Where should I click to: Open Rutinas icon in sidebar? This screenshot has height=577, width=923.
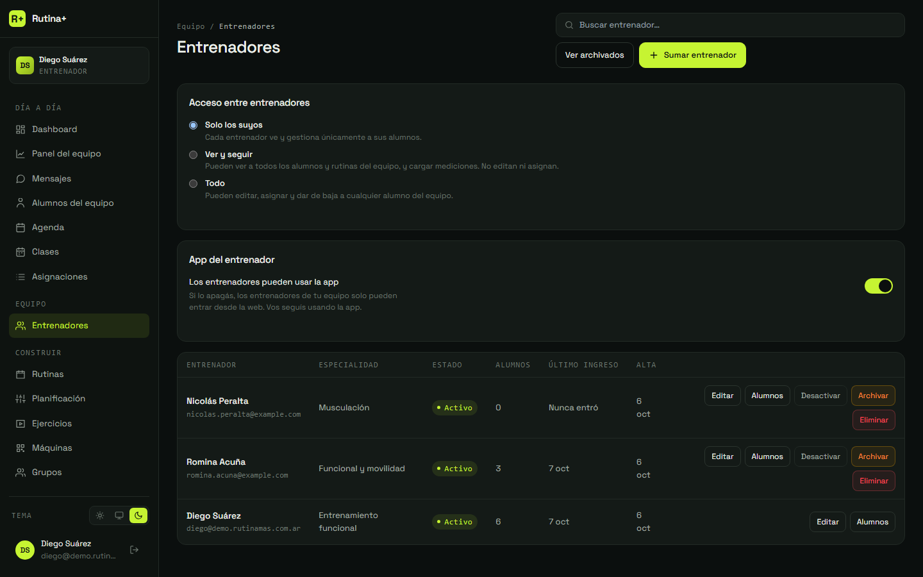click(21, 374)
